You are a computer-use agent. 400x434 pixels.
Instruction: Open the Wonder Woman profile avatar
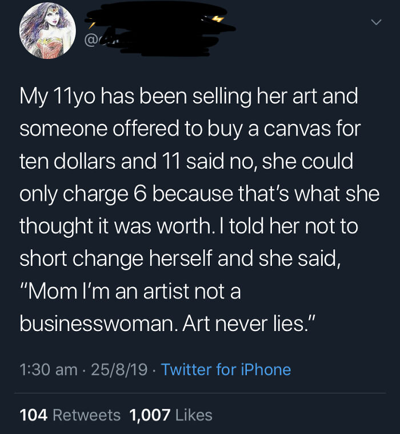point(47,30)
